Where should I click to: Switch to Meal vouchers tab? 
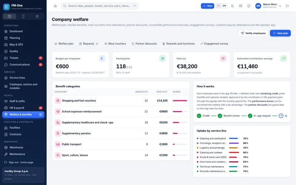[115, 44]
